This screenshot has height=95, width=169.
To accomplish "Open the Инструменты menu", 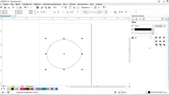I will click(83, 4).
